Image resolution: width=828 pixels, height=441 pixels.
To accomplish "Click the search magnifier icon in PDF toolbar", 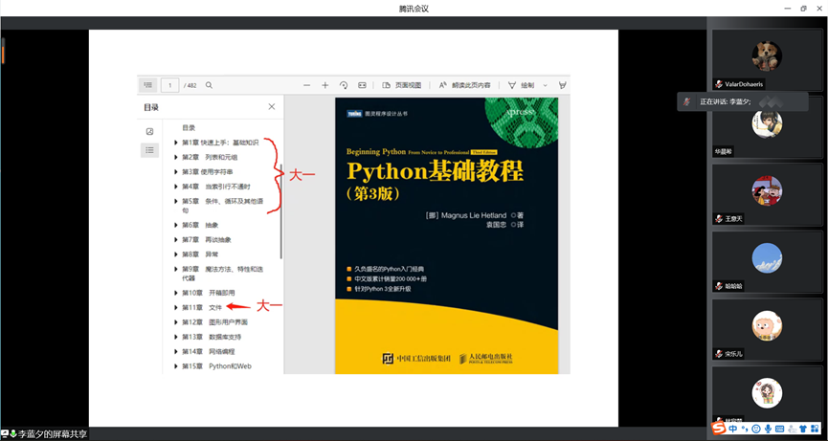I will click(209, 85).
